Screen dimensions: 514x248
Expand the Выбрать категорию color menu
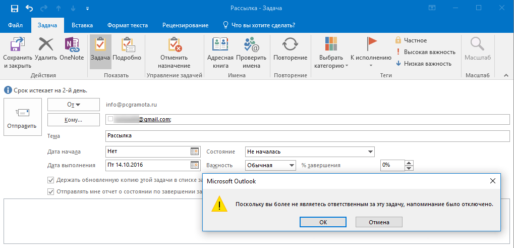331,53
